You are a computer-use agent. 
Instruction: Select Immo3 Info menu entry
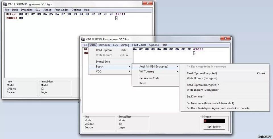tap(111, 62)
